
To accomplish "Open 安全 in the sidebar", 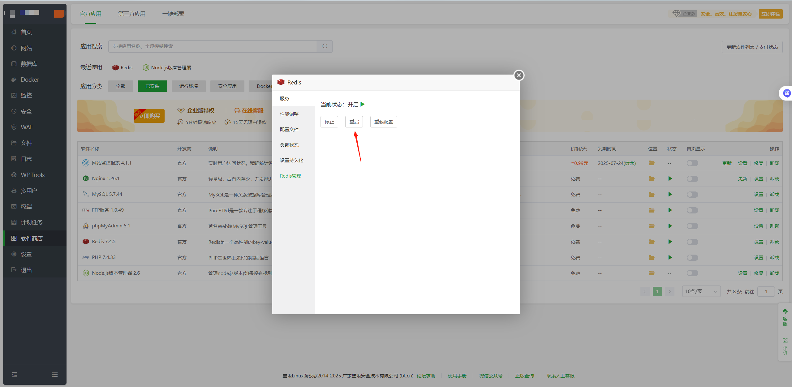I will 35,111.
